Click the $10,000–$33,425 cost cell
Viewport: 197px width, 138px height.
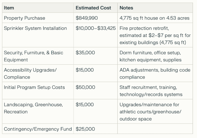click(96, 35)
